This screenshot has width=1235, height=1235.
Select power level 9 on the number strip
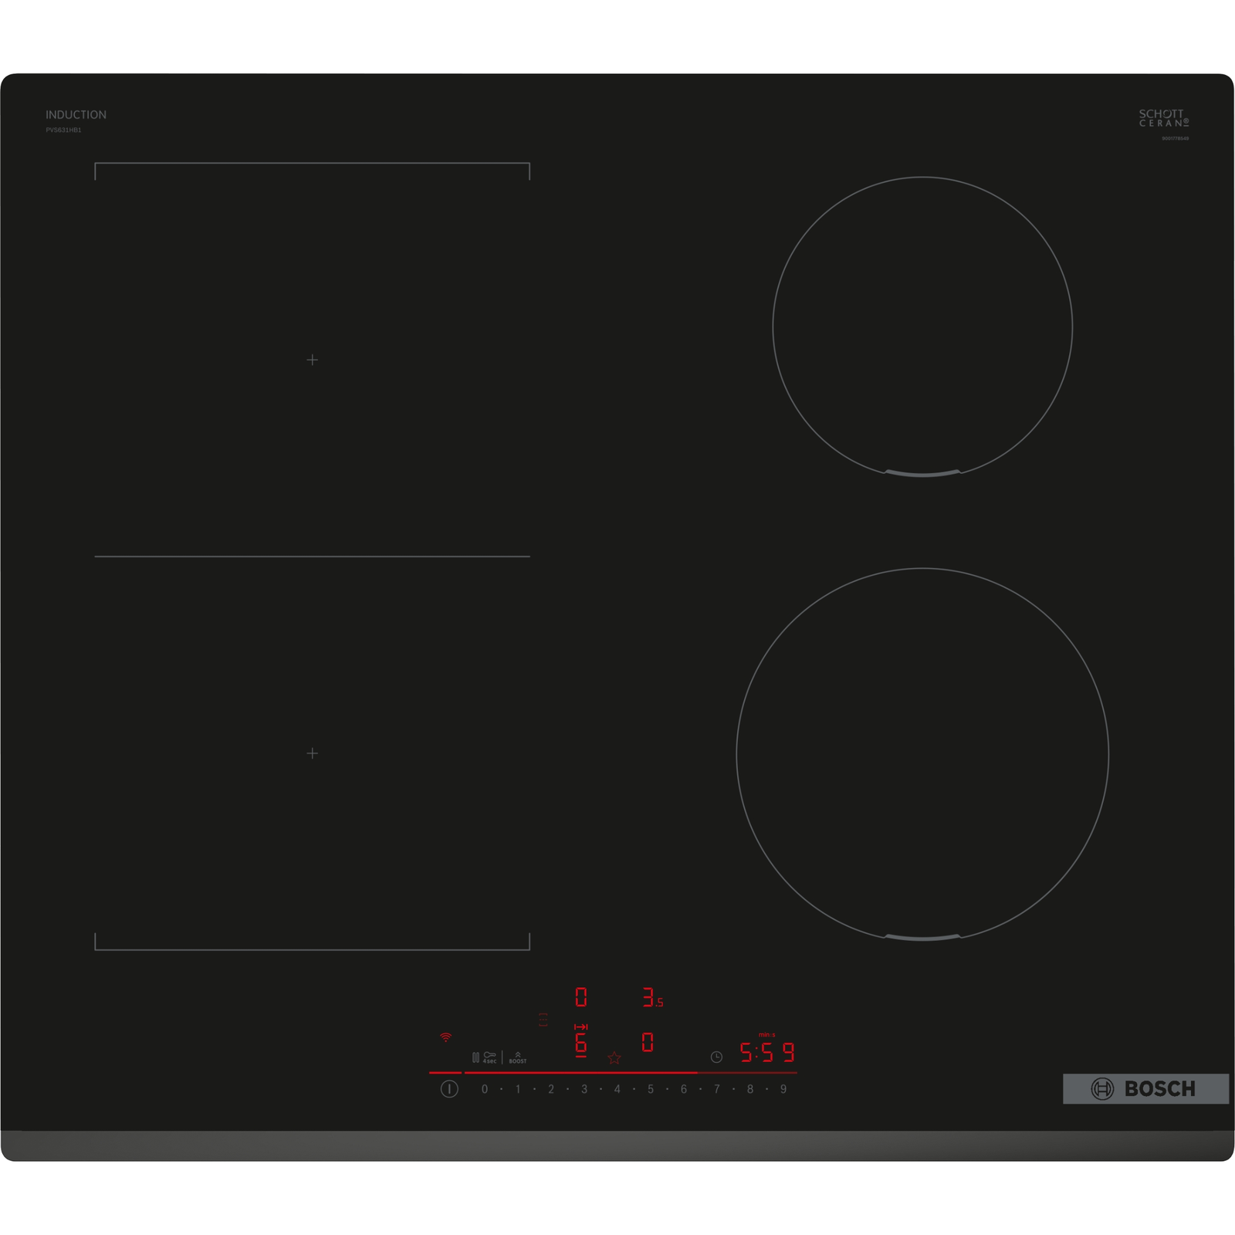pos(783,1089)
